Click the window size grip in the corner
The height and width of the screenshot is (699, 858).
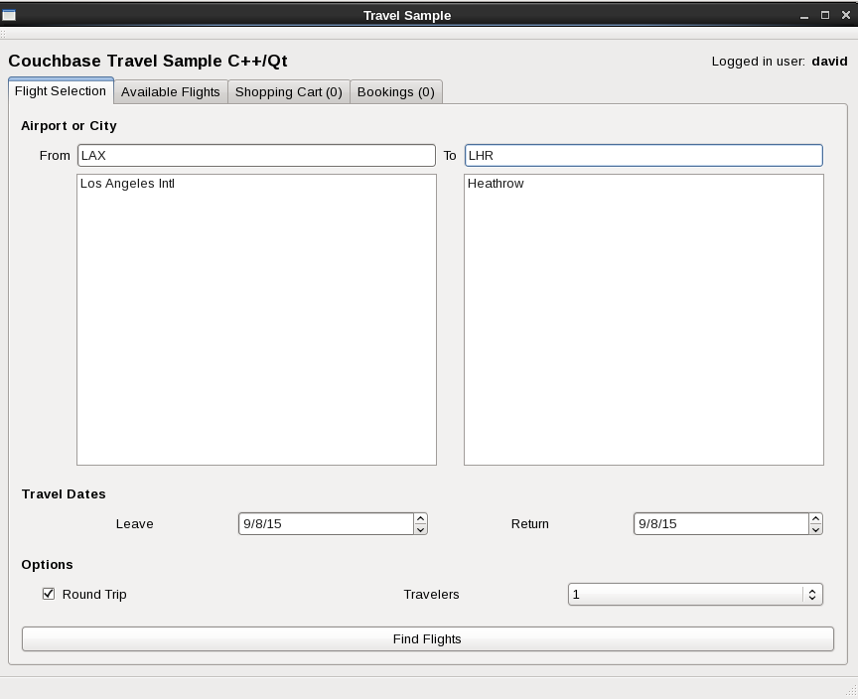pyautogui.click(x=851, y=692)
